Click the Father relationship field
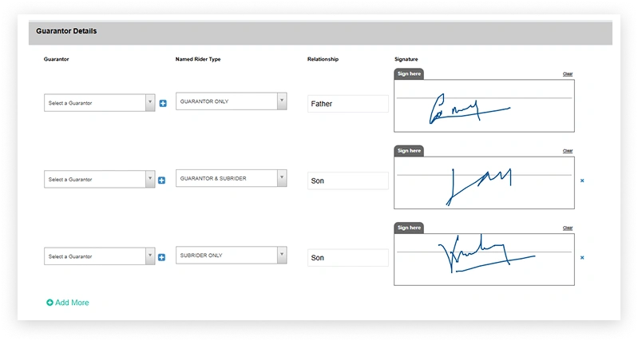 [x=348, y=104]
